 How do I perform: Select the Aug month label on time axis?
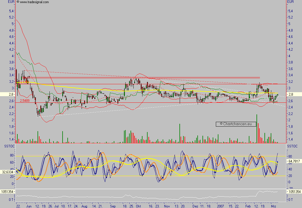[x=84, y=206]
